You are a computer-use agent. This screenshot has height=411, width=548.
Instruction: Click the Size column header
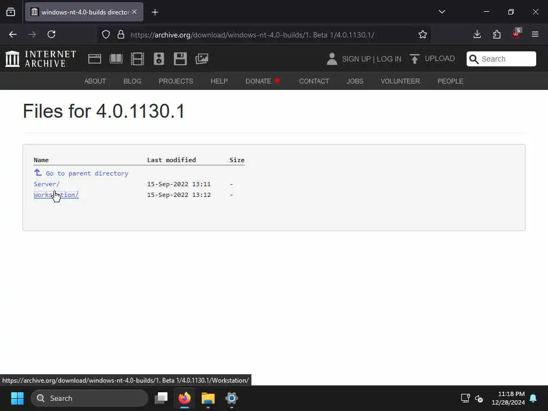(237, 159)
